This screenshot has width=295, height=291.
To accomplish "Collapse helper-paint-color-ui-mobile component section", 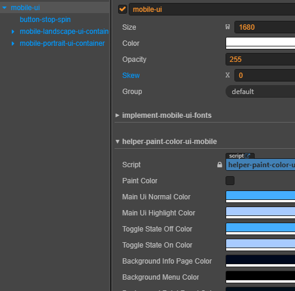I will pyautogui.click(x=118, y=142).
